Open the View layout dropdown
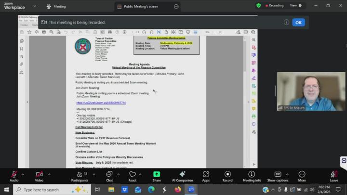Image resolution: width=347 pixels, height=195 pixels. (295, 6)
